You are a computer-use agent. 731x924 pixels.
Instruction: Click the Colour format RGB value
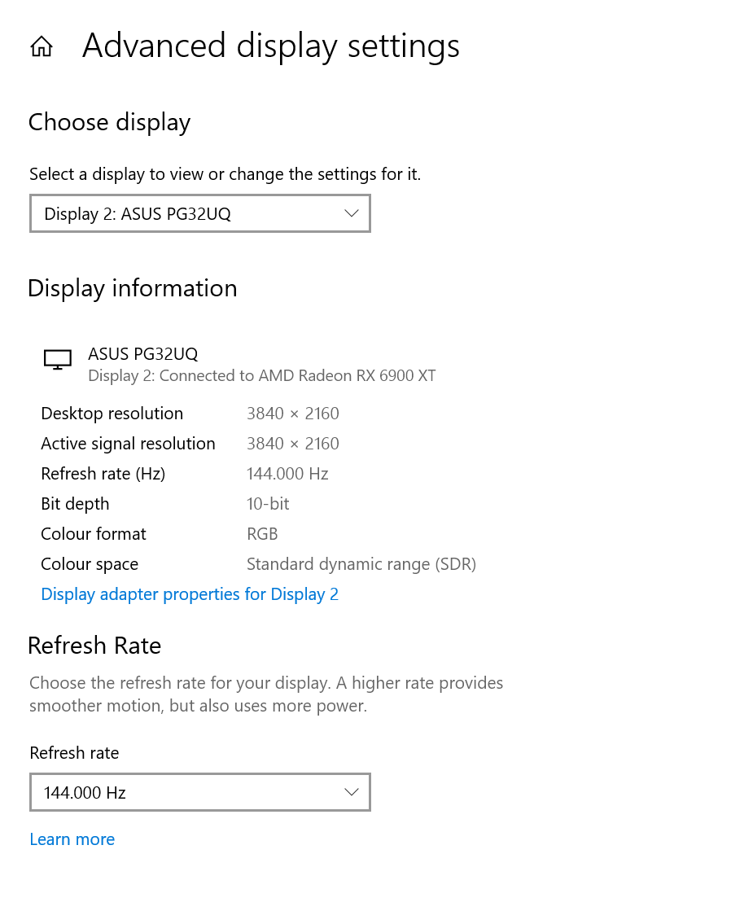click(262, 534)
